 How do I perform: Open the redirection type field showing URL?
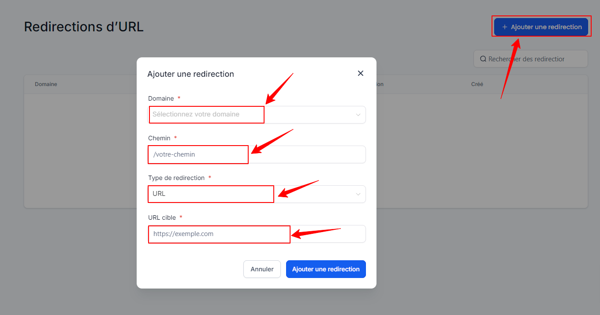257,194
